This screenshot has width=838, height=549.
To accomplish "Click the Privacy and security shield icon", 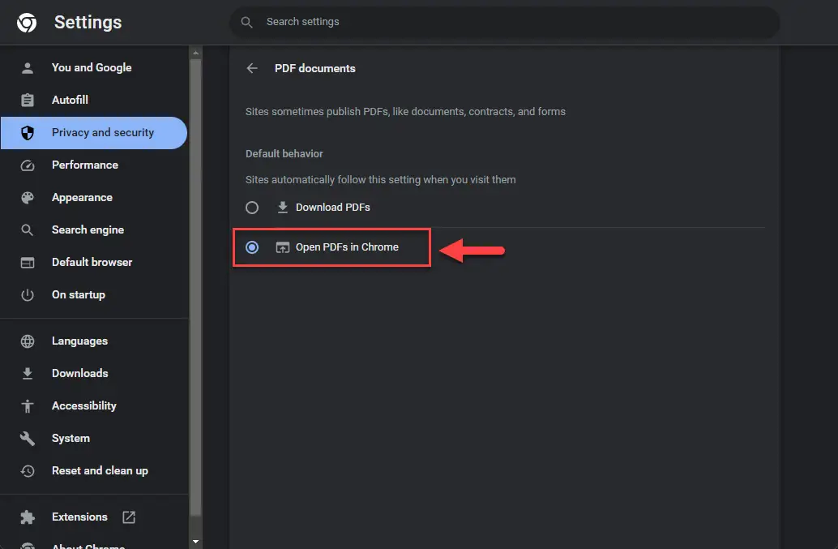I will click(x=28, y=132).
